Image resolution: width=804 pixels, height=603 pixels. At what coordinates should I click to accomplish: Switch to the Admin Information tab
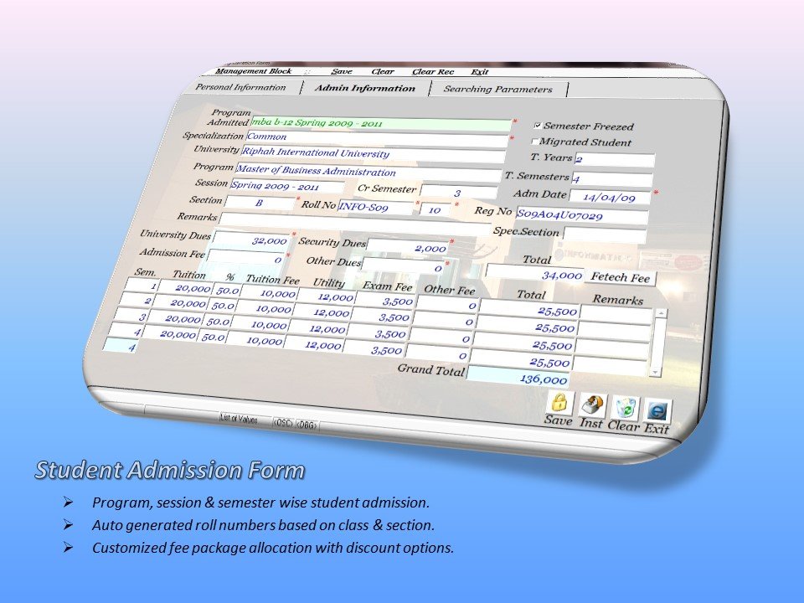tap(365, 88)
